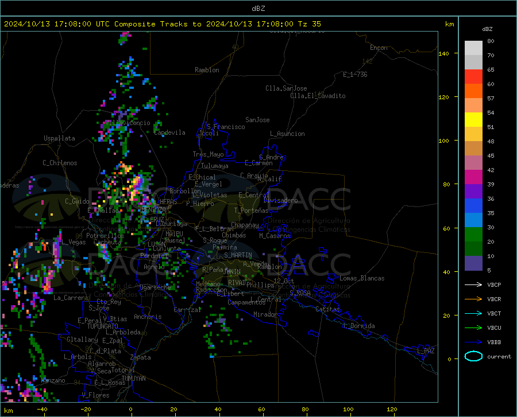Click the 'Anchoris' map label
517x417 pixels.
pos(148,317)
